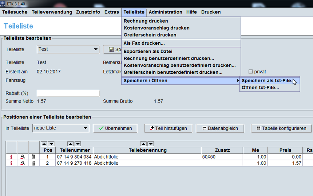Delete position 1 with trash icon

click(33, 157)
